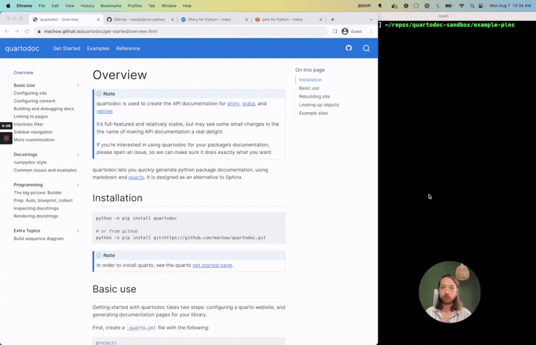Image resolution: width=536 pixels, height=345 pixels.
Task: Open numpydoc style in the sidebar
Action: [x=30, y=163]
